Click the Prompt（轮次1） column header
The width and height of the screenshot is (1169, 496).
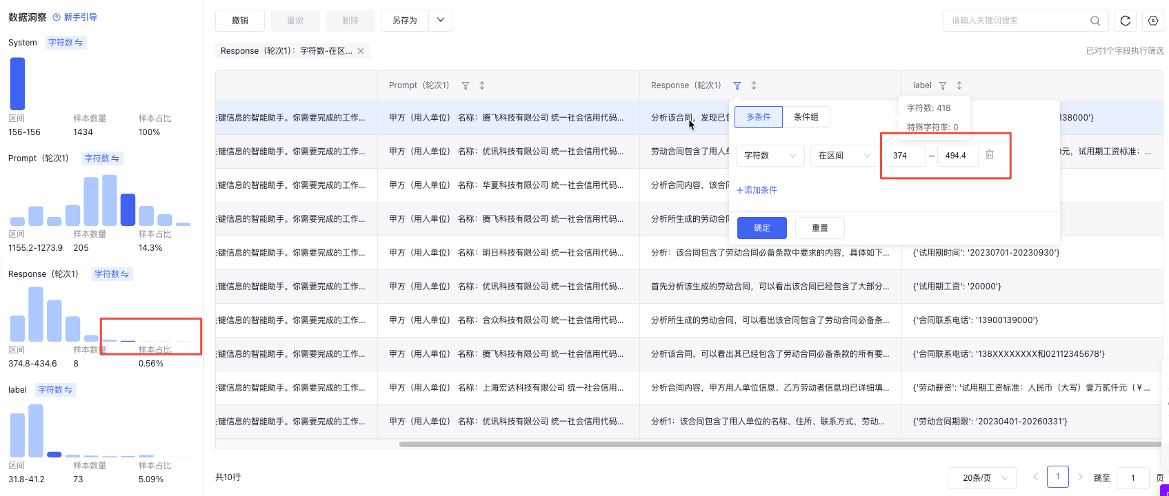[419, 85]
